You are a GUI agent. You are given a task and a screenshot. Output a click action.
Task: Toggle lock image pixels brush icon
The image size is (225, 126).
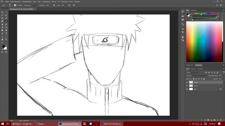(196, 79)
